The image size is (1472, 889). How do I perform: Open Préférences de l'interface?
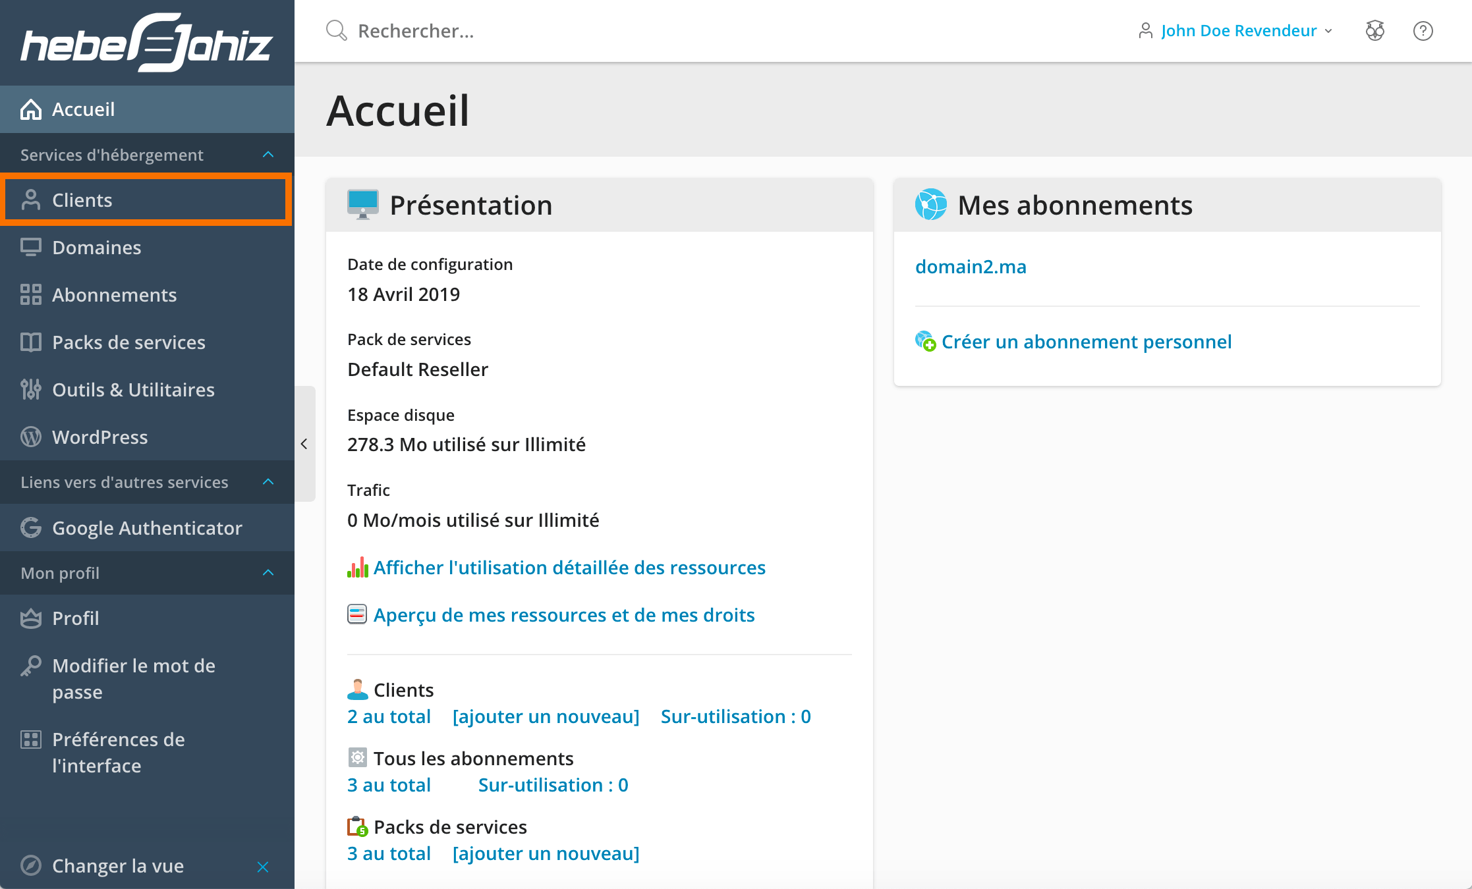[147, 753]
